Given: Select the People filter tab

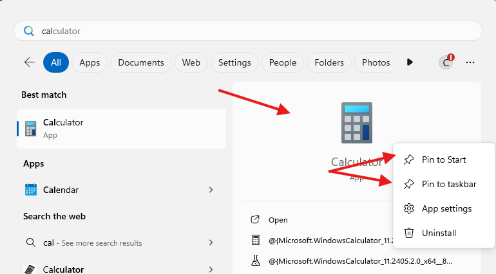Looking at the screenshot, I should coord(283,62).
